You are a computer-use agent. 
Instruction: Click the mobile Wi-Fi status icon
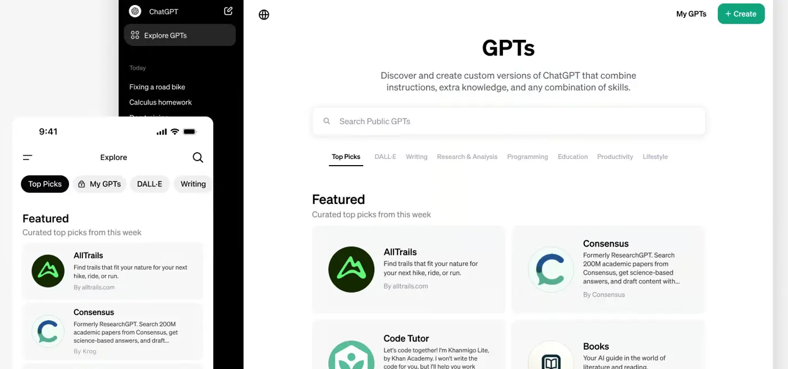[x=175, y=131]
